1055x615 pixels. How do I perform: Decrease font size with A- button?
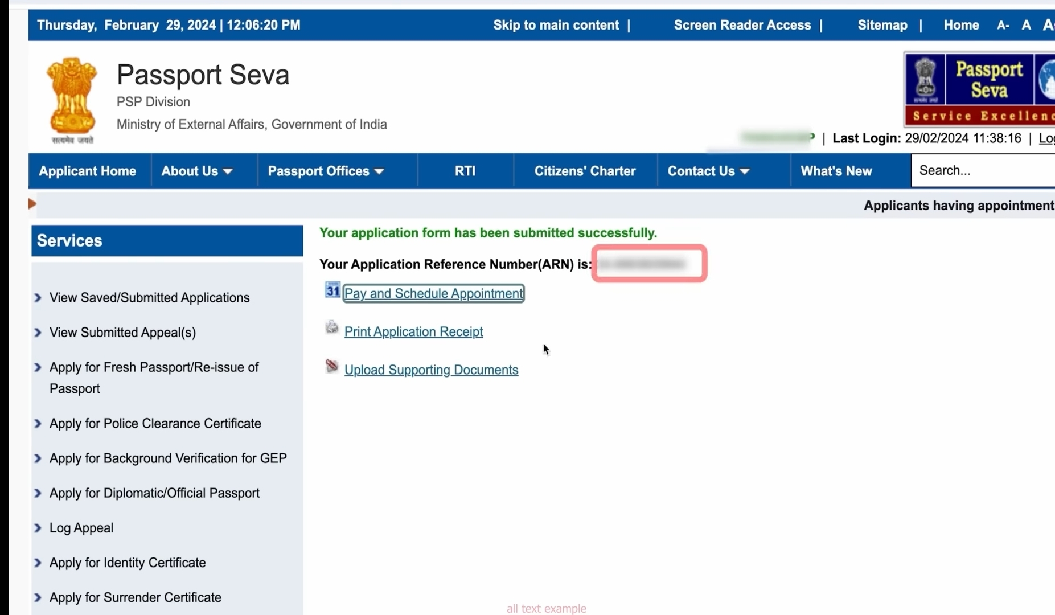click(x=1003, y=25)
